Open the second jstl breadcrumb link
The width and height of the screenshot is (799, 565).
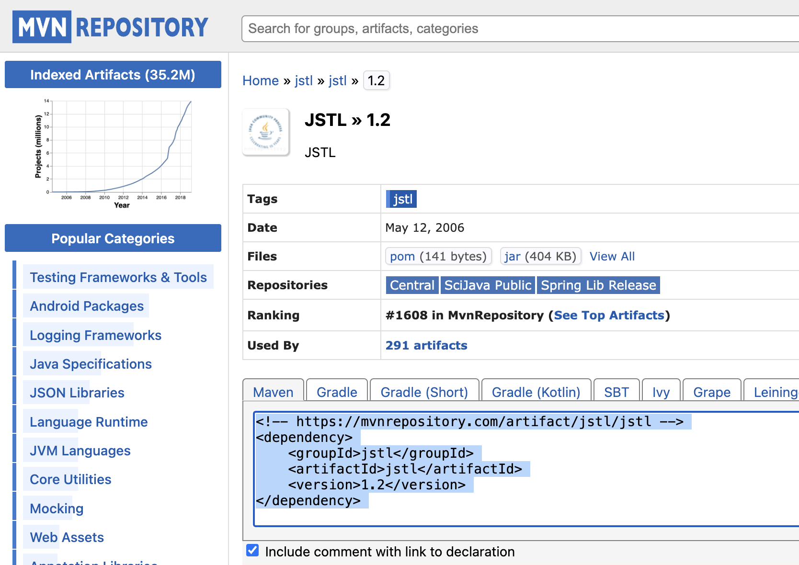pos(338,80)
